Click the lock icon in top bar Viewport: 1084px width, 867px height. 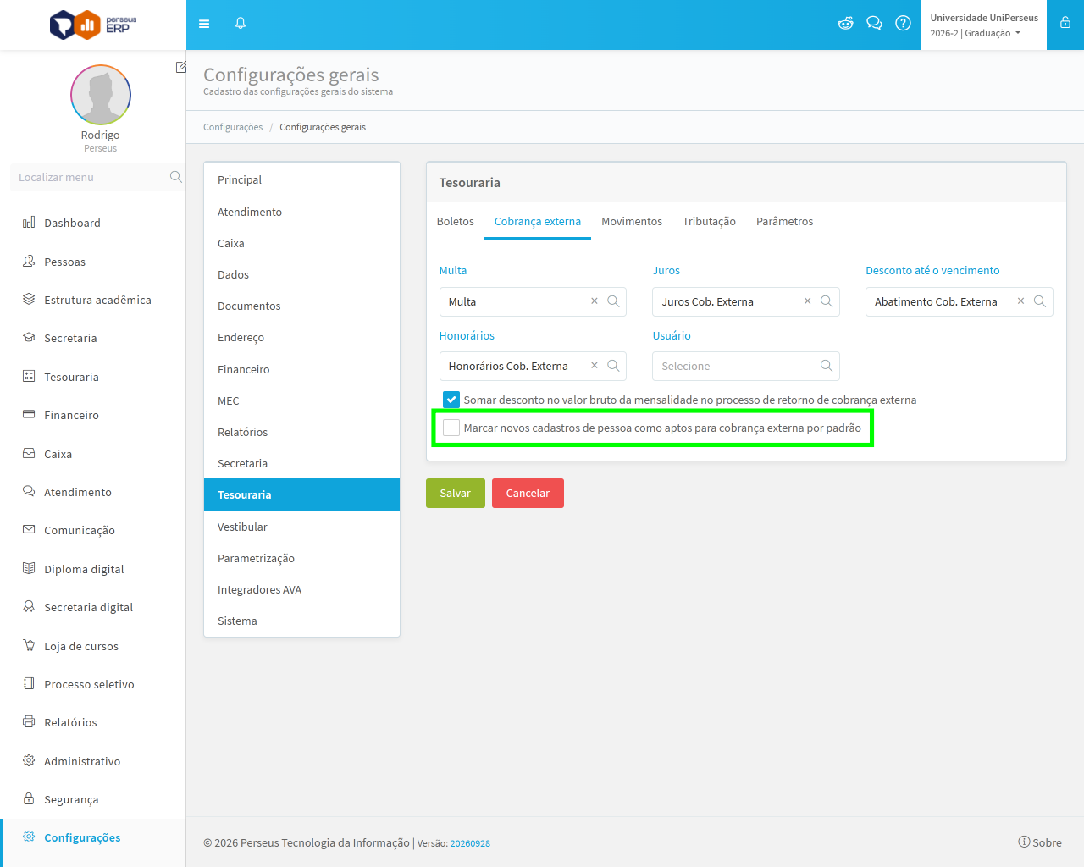click(1065, 24)
